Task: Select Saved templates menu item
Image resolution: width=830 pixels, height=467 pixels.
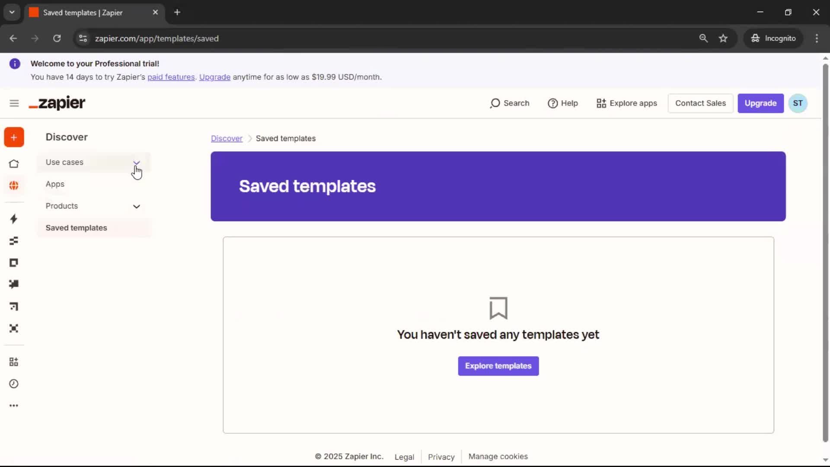Action: 94,228
